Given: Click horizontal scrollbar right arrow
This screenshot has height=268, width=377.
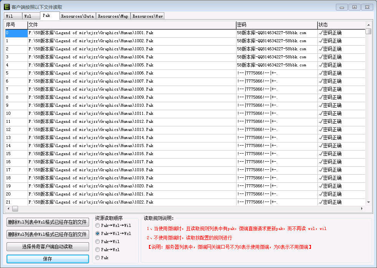Looking at the screenshot, I should coord(362,208).
